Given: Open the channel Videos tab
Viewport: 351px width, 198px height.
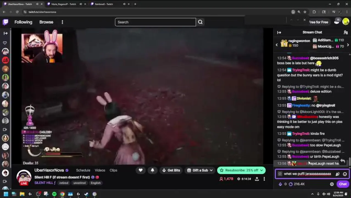Looking at the screenshot, I should 100,170.
